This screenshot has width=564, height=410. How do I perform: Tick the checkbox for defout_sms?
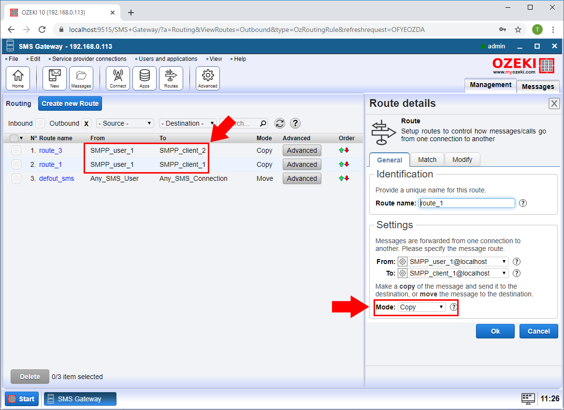click(x=16, y=178)
